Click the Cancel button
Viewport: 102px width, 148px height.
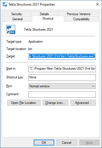click(67, 142)
